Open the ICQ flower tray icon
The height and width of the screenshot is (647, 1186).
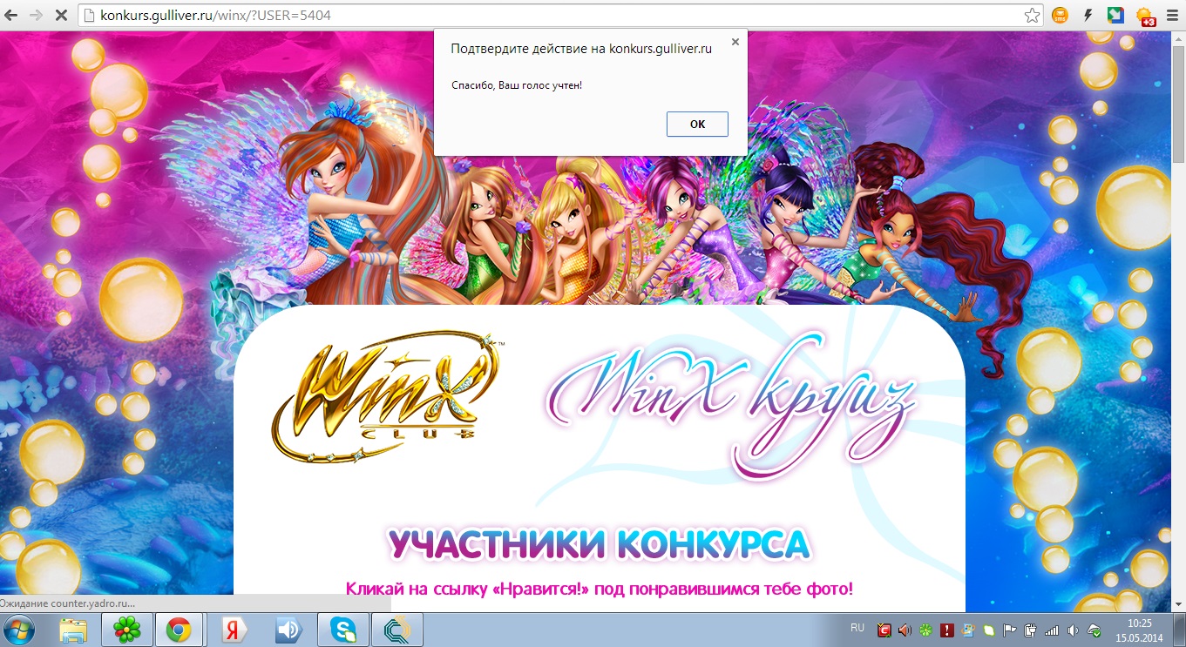(x=925, y=630)
